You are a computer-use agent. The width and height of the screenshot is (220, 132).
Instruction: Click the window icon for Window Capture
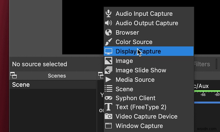point(108,126)
